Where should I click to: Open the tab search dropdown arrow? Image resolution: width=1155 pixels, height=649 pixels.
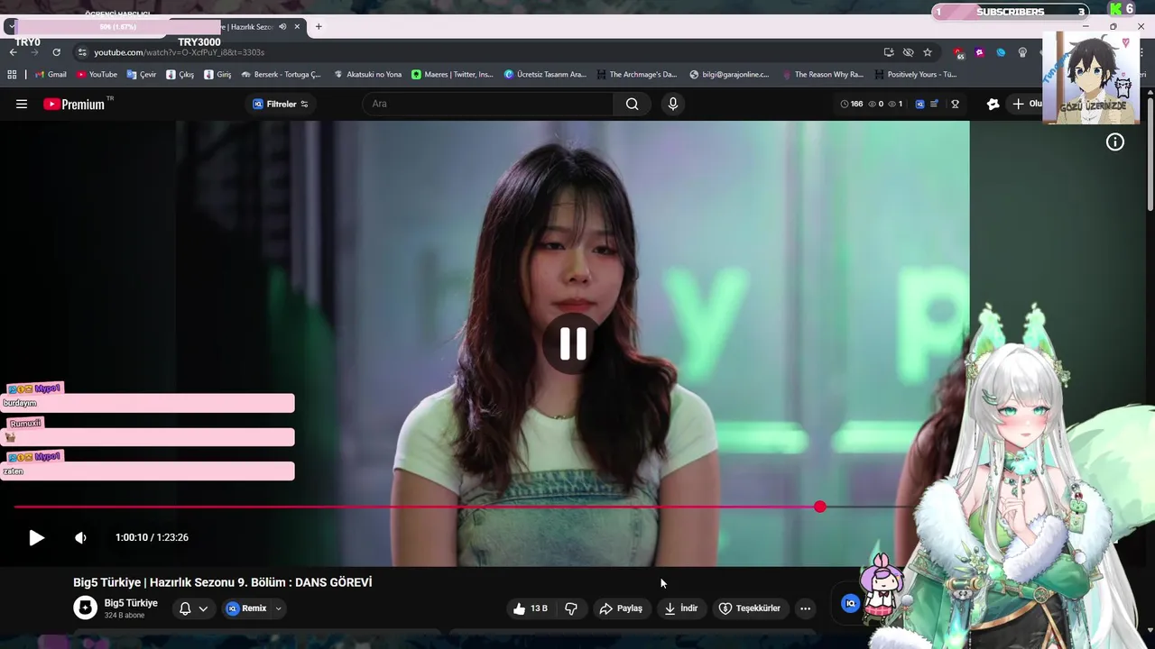pos(11,26)
